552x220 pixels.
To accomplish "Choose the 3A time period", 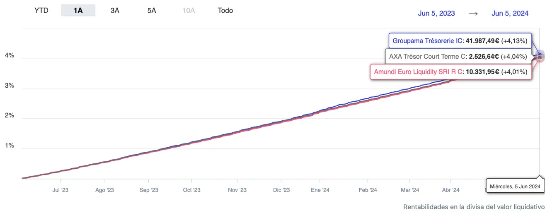I will tap(115, 10).
